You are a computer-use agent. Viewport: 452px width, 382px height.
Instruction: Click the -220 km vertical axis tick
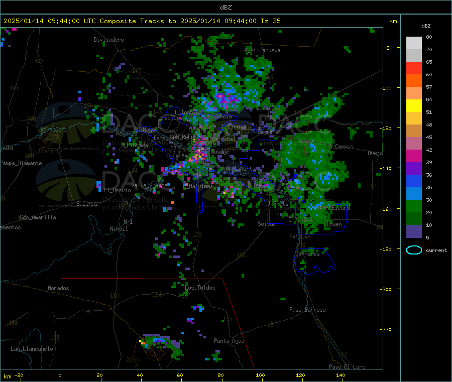(386, 329)
